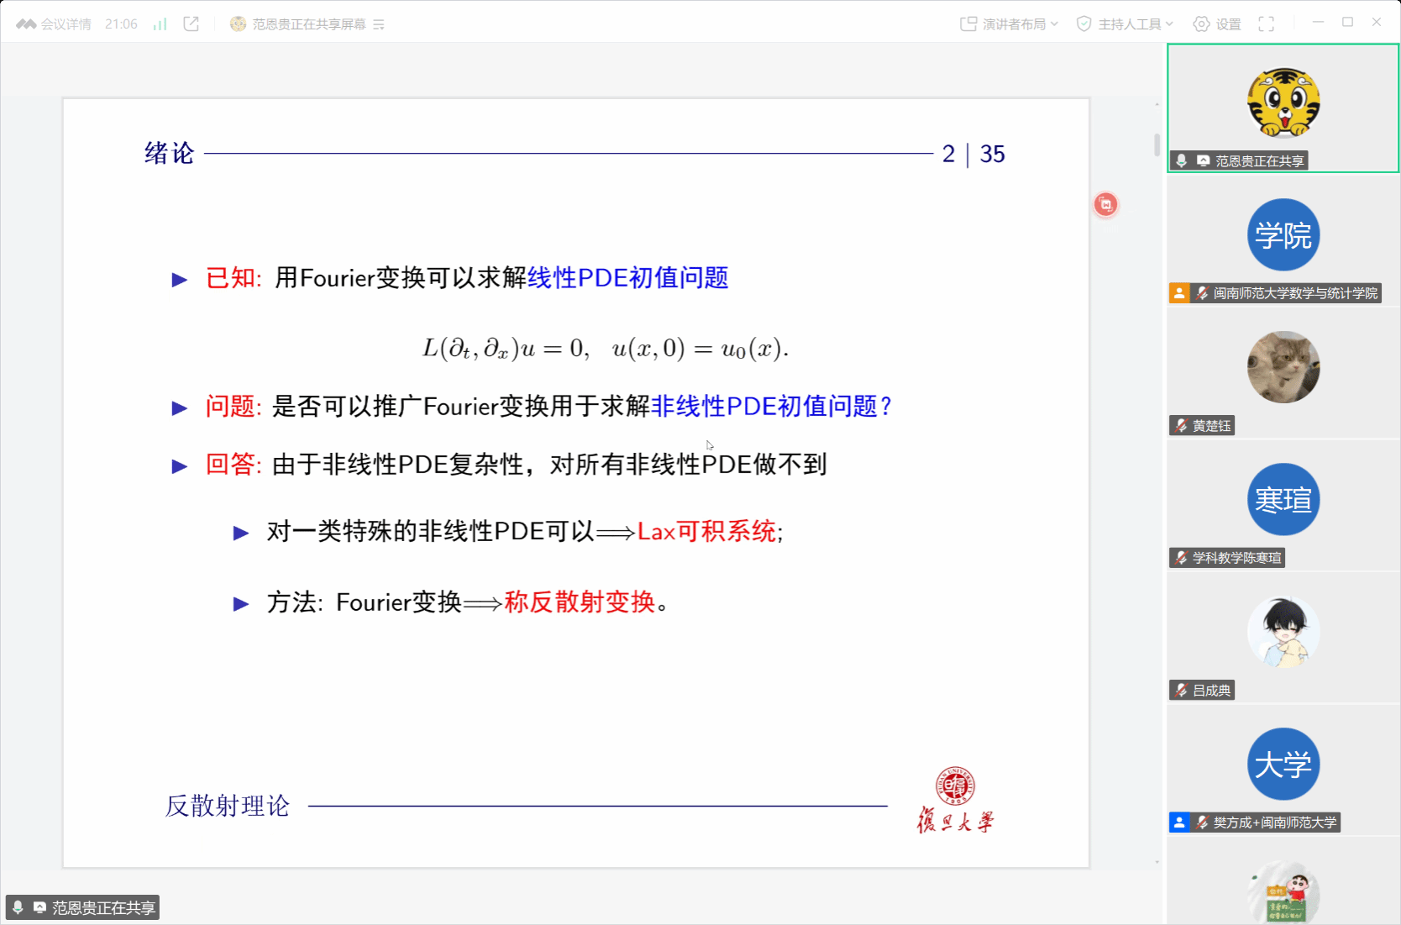Click the 寒瑄 participant avatar
Screen dimensions: 1401x925
tap(1283, 500)
